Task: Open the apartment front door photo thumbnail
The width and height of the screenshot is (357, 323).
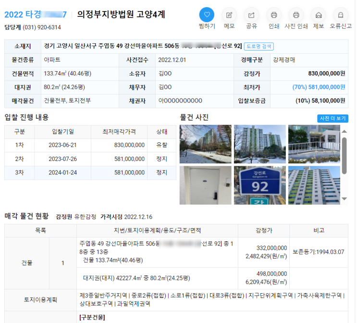Action: click(x=205, y=185)
